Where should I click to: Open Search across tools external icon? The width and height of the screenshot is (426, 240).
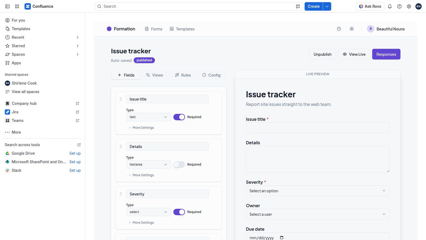point(79,145)
